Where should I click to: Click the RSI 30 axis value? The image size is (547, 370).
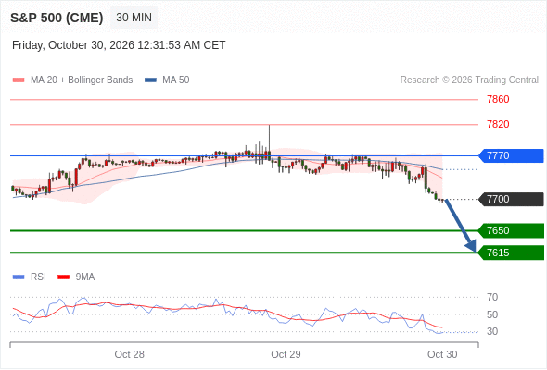coord(492,331)
